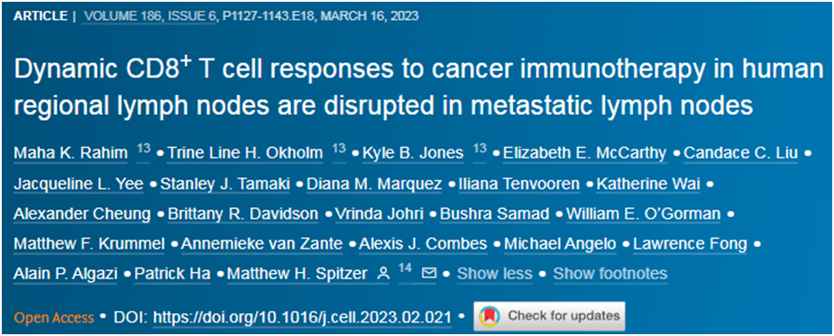Collapse author list with Show less

pyautogui.click(x=495, y=274)
